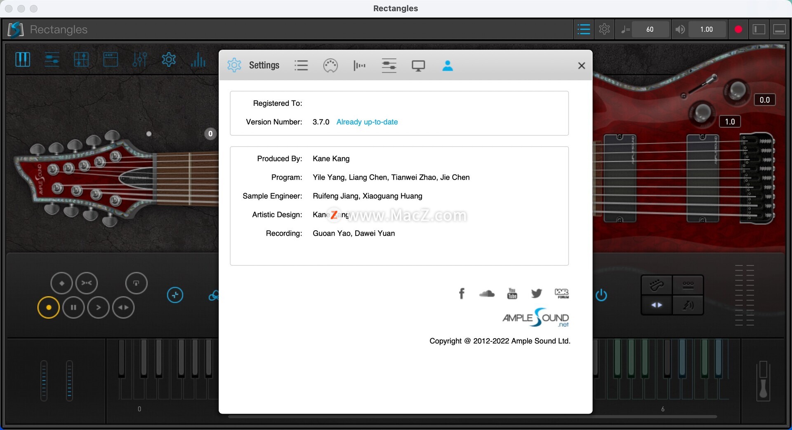The height and width of the screenshot is (430, 792).
Task: Select the three-dots-over-line mode button
Action: click(x=688, y=285)
